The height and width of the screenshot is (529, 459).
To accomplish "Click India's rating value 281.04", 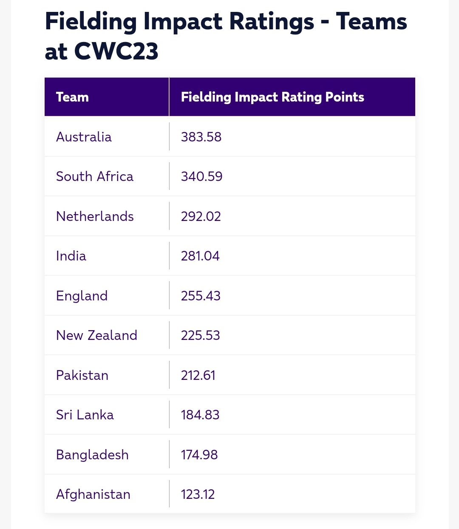I will tap(200, 256).
